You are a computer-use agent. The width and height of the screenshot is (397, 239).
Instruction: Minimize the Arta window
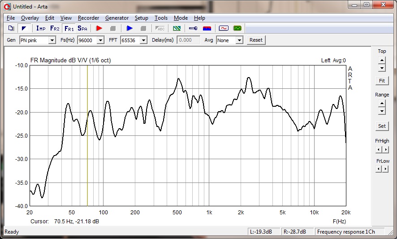[x=354, y=5]
